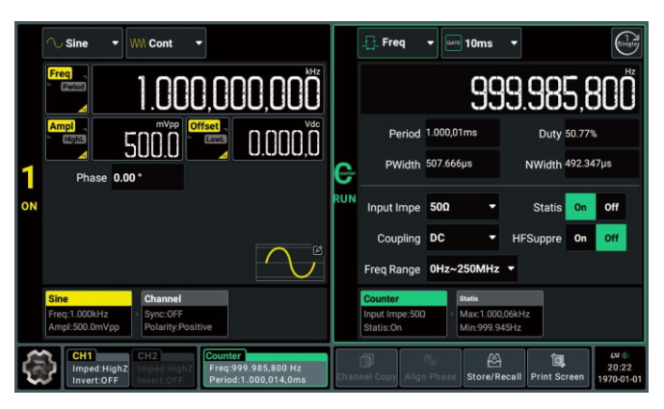Click the Channel Copy button

[x=366, y=368]
